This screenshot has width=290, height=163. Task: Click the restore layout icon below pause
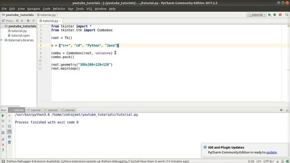coord(3,133)
